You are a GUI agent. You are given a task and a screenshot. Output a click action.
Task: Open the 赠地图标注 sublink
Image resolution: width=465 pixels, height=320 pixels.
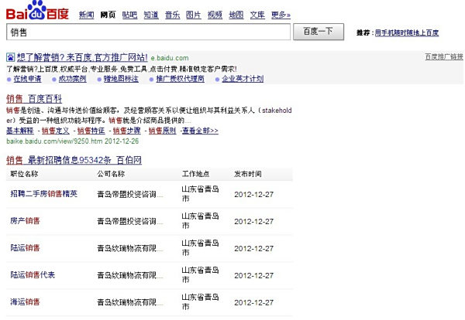(x=121, y=79)
